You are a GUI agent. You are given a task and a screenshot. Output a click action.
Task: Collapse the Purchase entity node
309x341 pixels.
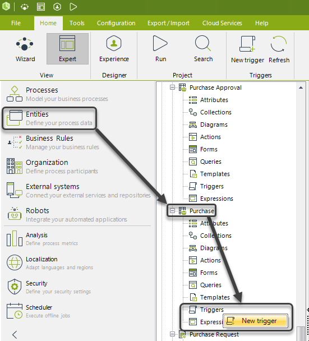pos(172,211)
